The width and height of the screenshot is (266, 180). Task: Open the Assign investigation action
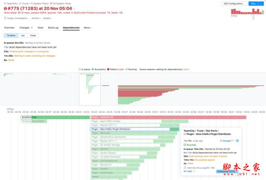(x=16, y=18)
